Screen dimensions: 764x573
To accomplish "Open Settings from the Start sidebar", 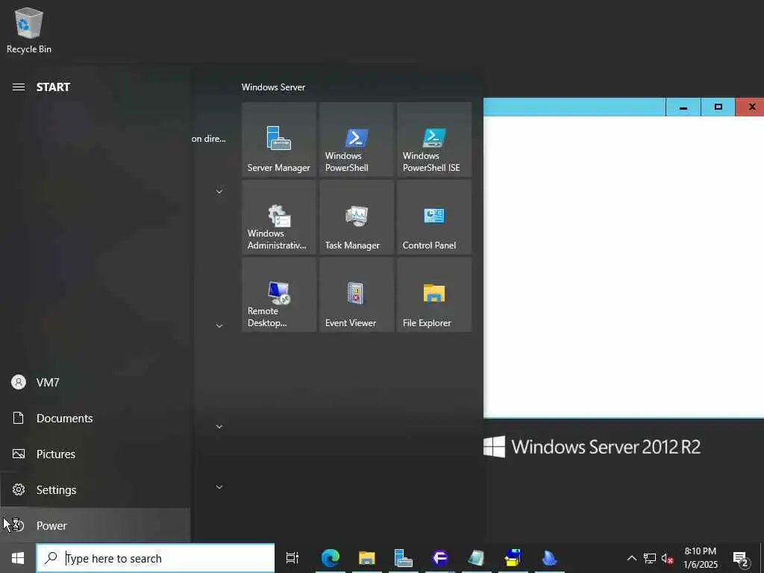I will (x=95, y=489).
